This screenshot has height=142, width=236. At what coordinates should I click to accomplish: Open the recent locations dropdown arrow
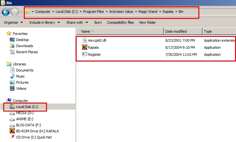(21, 12)
